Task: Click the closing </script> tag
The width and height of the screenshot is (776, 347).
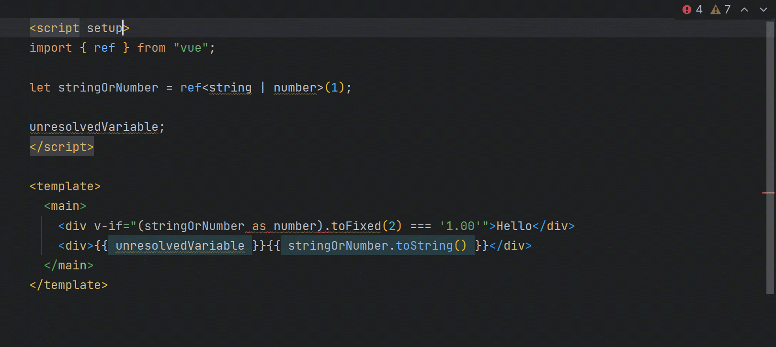Action: coord(61,147)
